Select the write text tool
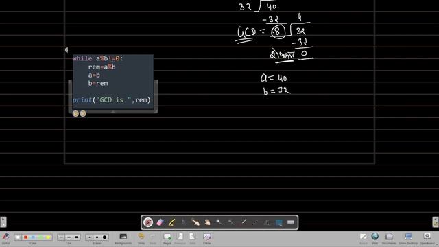 (x=267, y=222)
